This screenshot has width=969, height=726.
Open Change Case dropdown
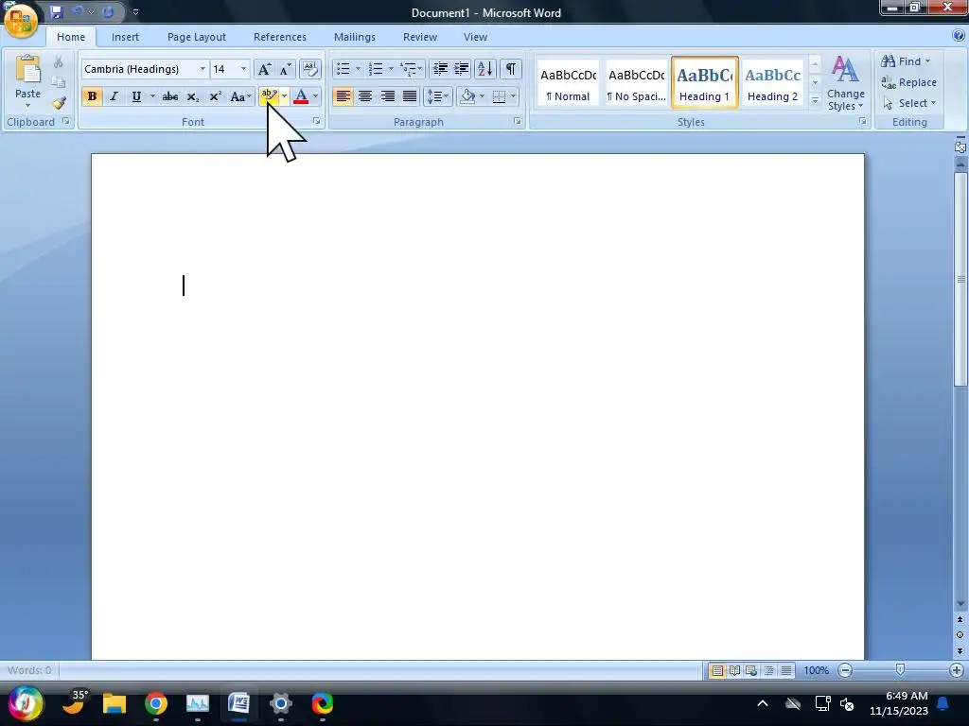pos(241,96)
